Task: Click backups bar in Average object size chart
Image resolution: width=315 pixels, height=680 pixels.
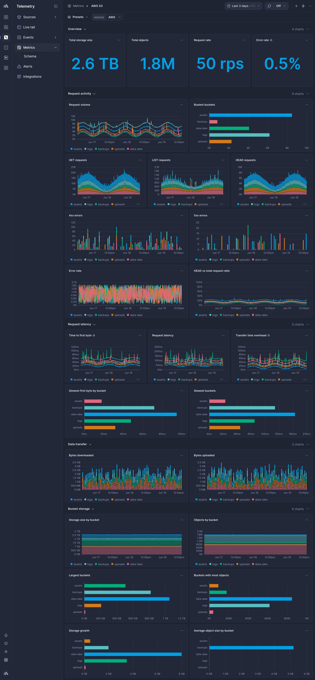Action: (x=251, y=648)
